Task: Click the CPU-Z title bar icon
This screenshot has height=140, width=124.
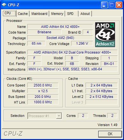Action: point(4,5)
